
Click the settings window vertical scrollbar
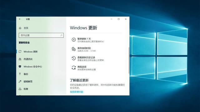[x=129, y=60]
